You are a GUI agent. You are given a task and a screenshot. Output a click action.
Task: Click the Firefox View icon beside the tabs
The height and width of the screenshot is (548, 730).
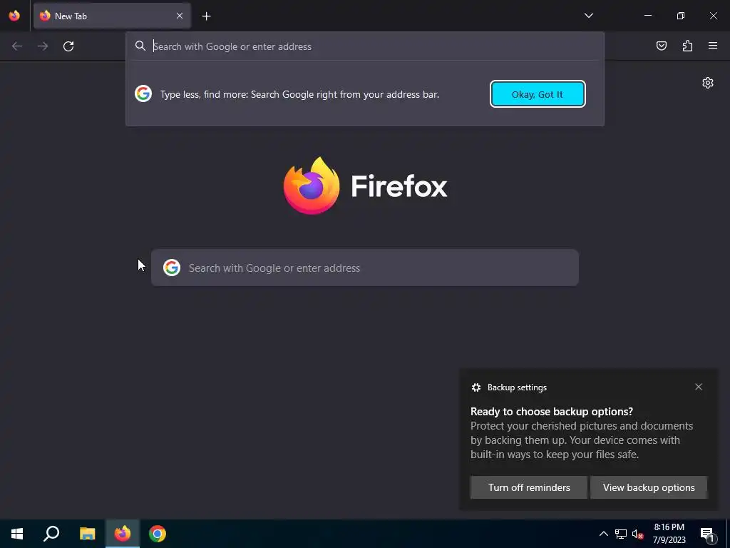[14, 16]
